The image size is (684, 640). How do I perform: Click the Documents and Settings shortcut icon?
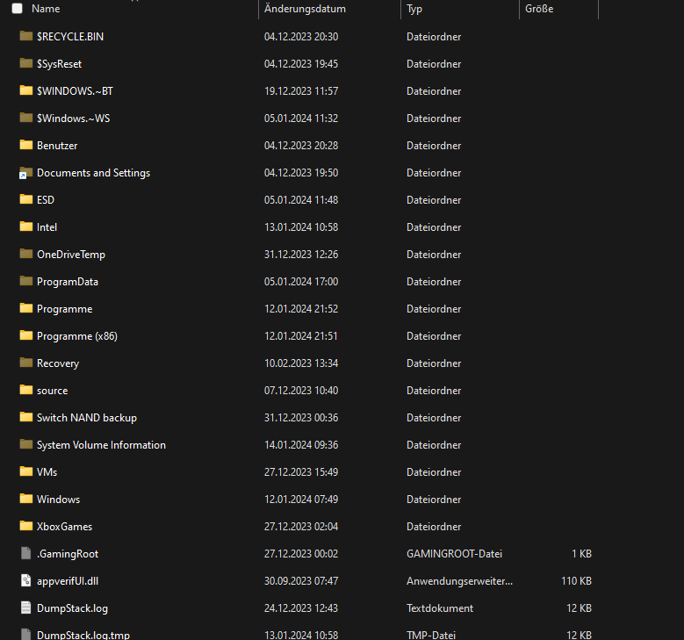(25, 173)
